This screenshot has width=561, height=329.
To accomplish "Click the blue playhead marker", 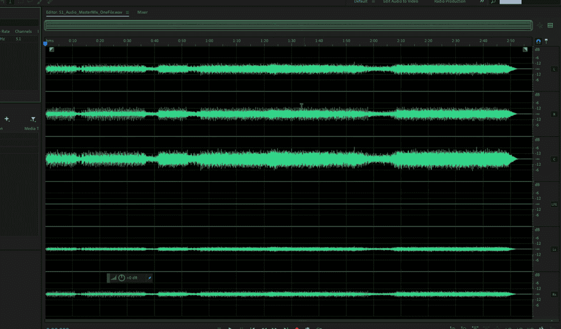I will [x=45, y=44].
